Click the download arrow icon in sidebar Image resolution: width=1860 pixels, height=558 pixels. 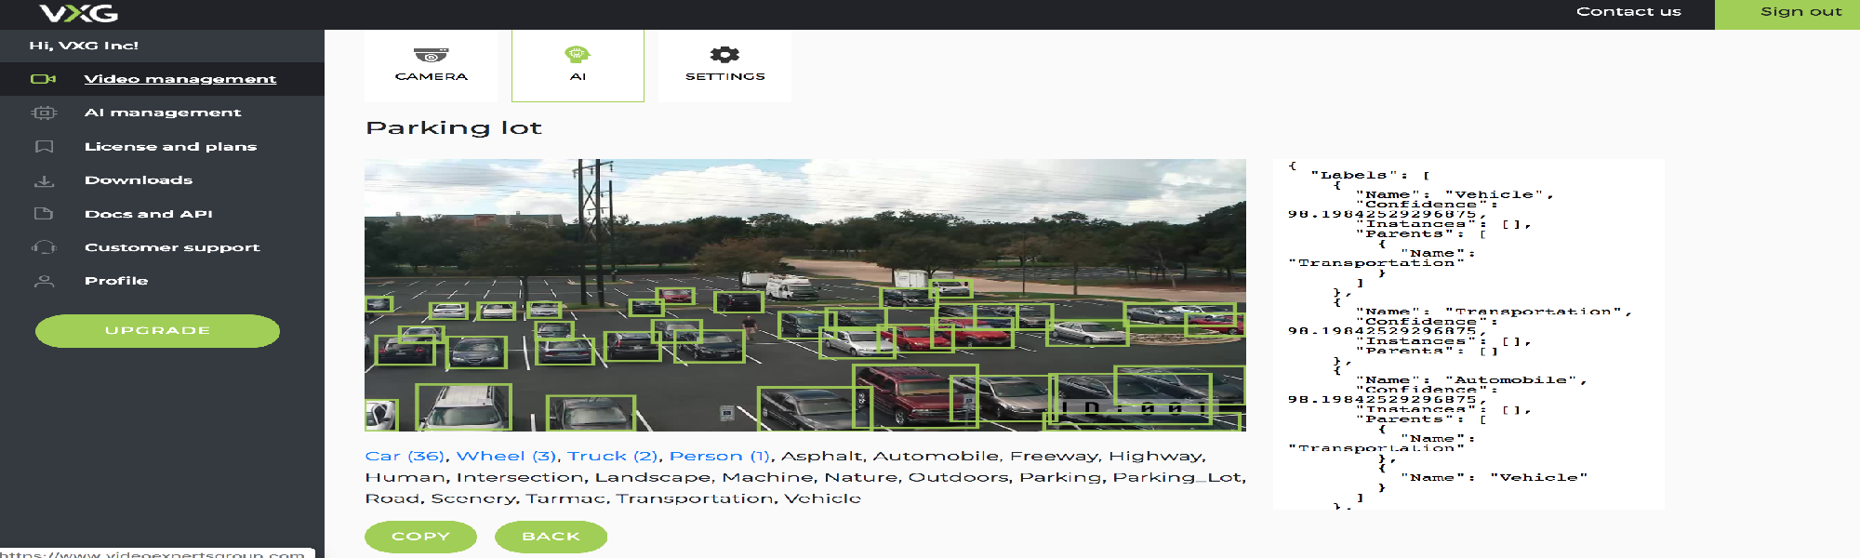click(44, 180)
